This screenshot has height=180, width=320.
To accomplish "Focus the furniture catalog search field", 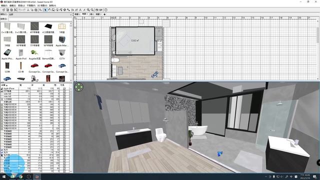I will (40, 19).
